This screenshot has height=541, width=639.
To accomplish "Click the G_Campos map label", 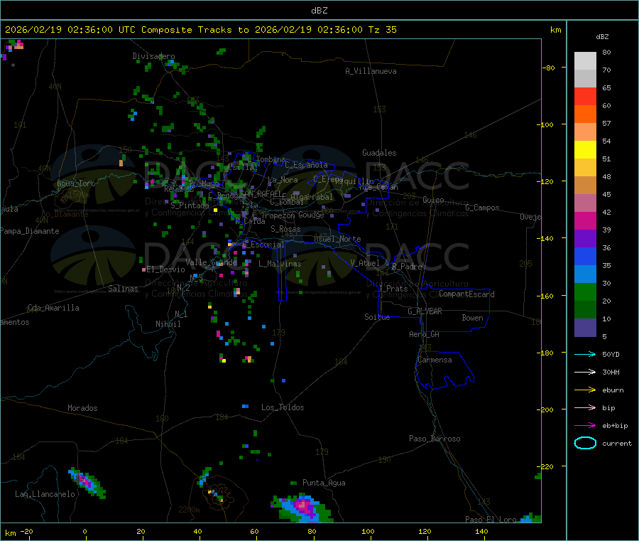I will [483, 208].
